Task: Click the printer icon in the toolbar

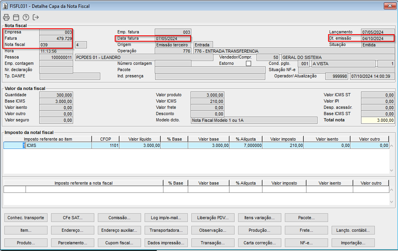Action: [6, 17]
